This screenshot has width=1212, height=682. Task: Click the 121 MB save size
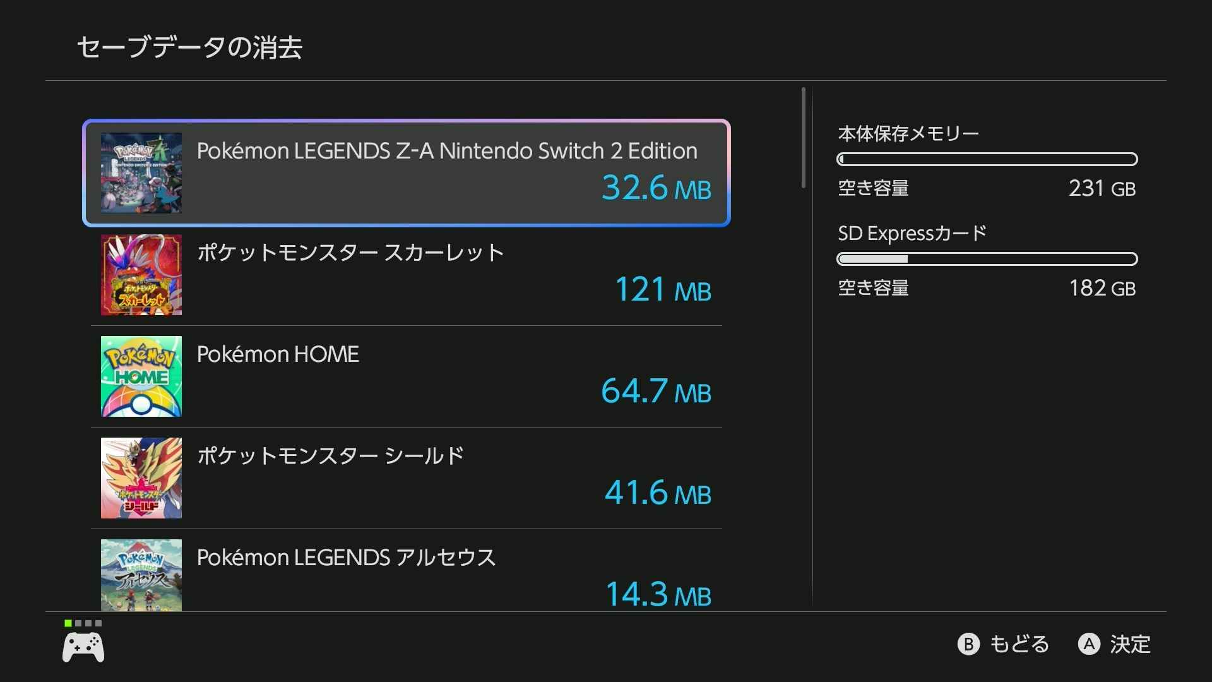pos(663,290)
